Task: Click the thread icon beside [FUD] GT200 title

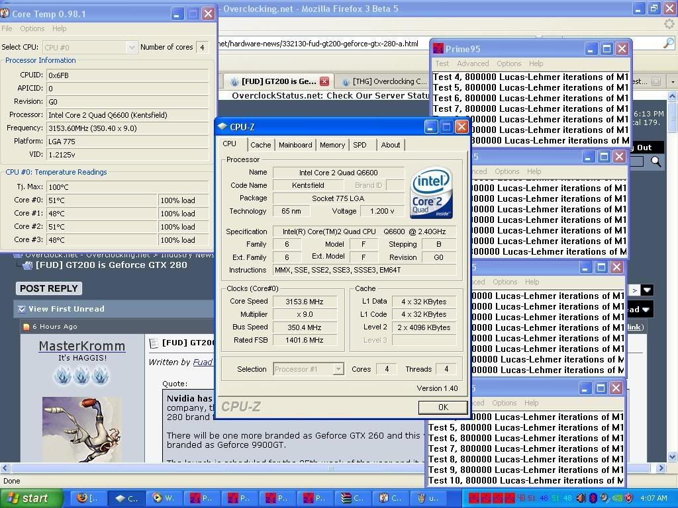Action: 27,265
